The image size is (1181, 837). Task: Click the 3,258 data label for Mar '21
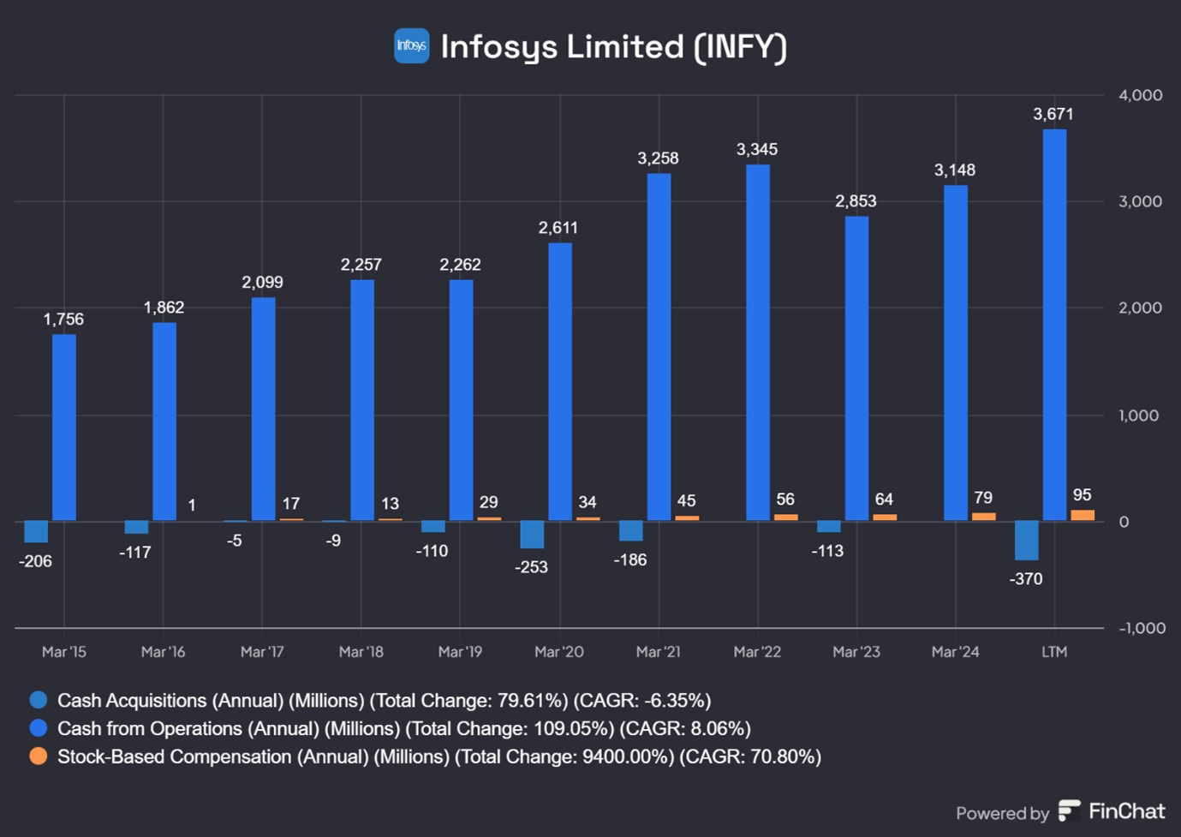coord(658,158)
